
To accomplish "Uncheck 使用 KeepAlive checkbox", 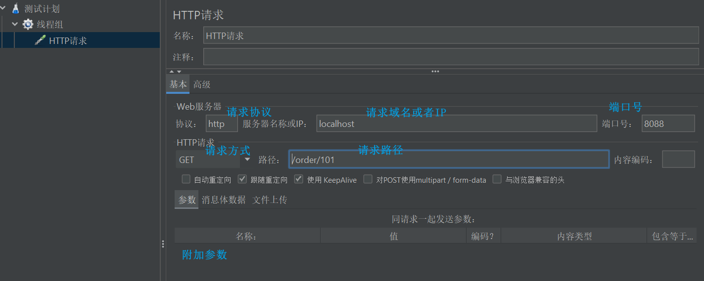I will pyautogui.click(x=299, y=179).
